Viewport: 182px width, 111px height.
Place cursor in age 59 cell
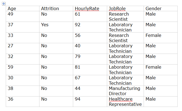(x=10, y=67)
